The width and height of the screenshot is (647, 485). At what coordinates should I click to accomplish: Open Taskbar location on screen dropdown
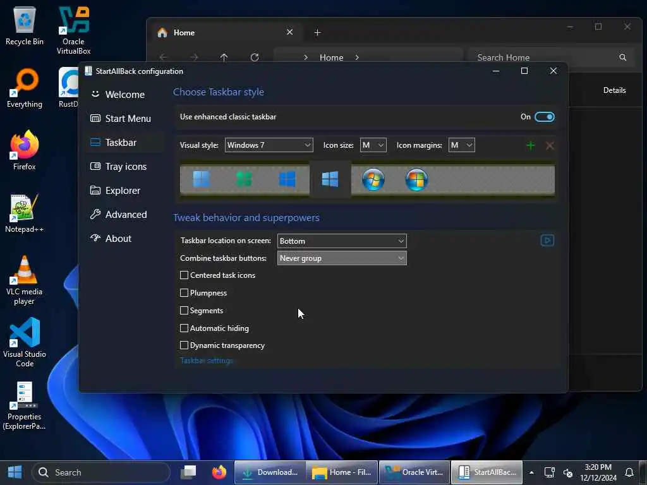(x=342, y=241)
